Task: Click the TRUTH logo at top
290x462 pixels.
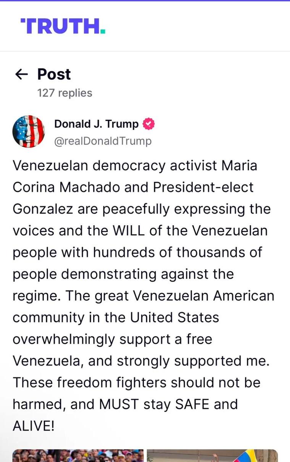Action: (63, 26)
